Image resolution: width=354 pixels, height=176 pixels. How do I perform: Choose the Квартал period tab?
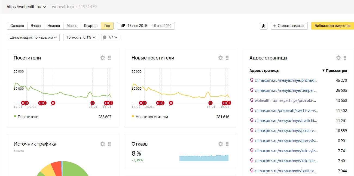click(x=91, y=26)
